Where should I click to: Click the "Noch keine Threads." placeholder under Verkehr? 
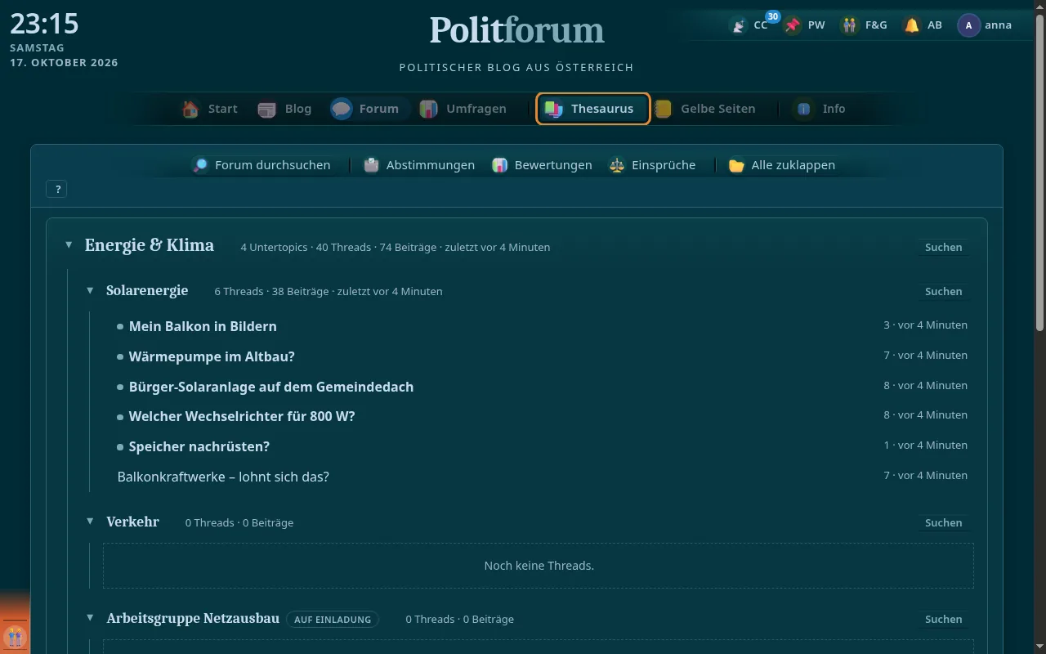coord(539,566)
